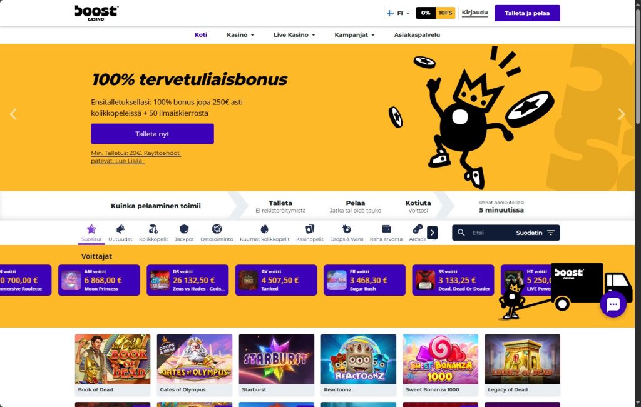Advance the banner with the right arrow
This screenshot has width=641, height=407.
[621, 114]
